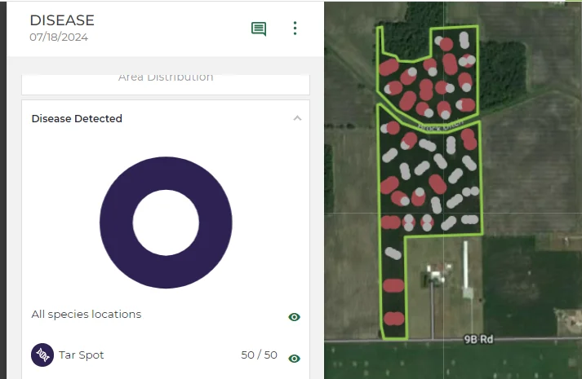The width and height of the screenshot is (582, 379).
Task: Select the topmost red marker in field
Action: pyautogui.click(x=446, y=45)
